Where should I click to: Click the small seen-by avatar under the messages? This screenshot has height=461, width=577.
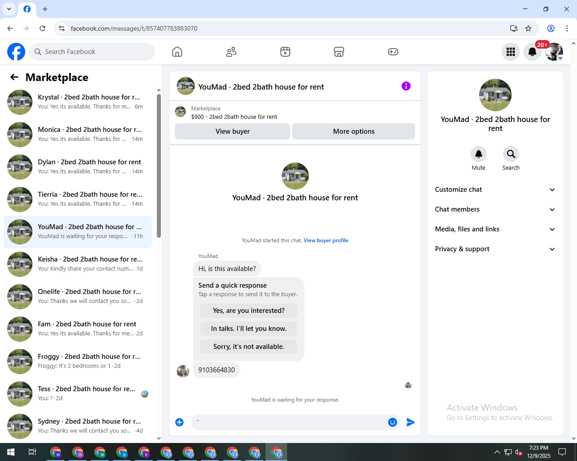point(408,385)
